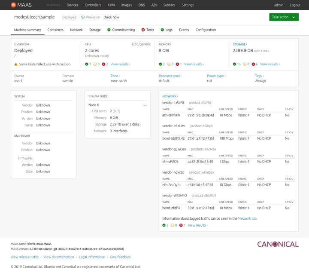The image size is (309, 276).
Task: Click Network passed tests green check icon
Action: pyautogui.click(x=164, y=225)
